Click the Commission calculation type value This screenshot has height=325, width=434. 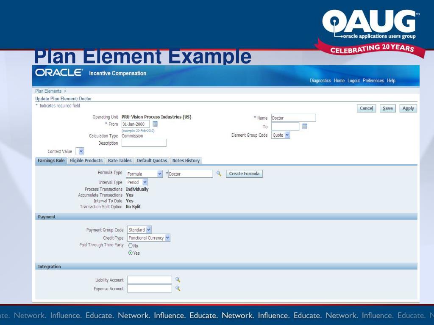point(132,136)
